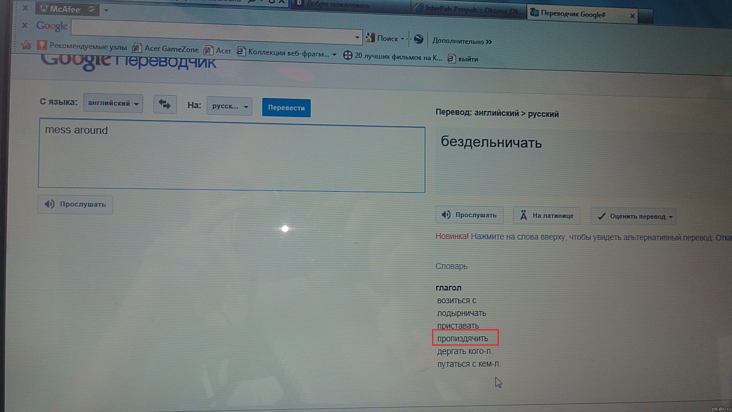The height and width of the screenshot is (412, 732).
Task: Click the McAfee toolbar shield icon
Action: point(44,8)
